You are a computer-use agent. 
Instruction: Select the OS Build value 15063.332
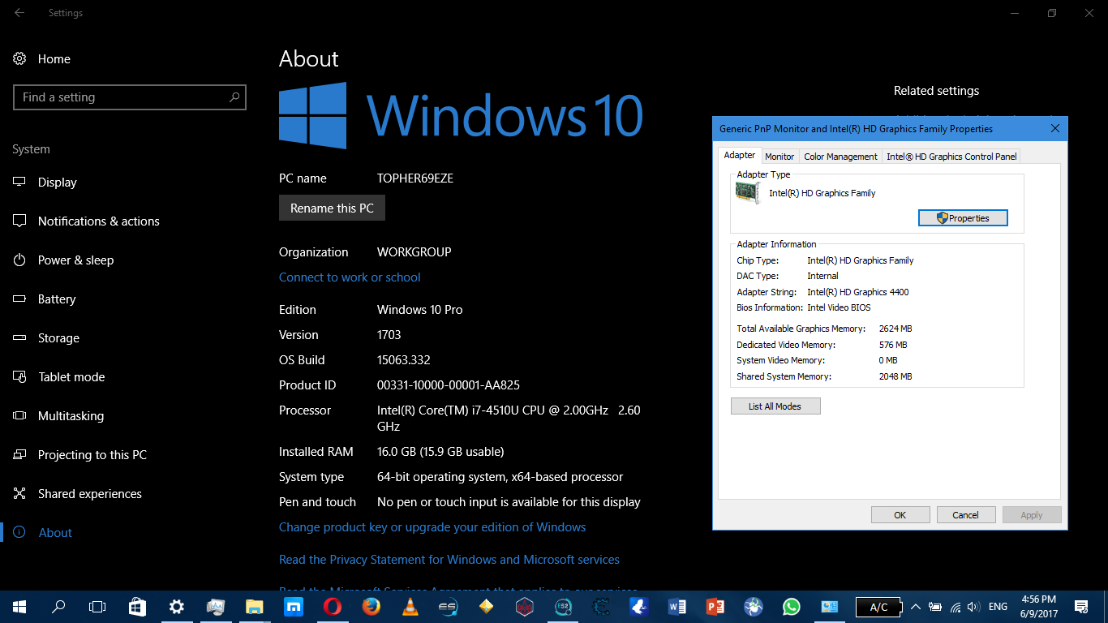[x=404, y=360]
